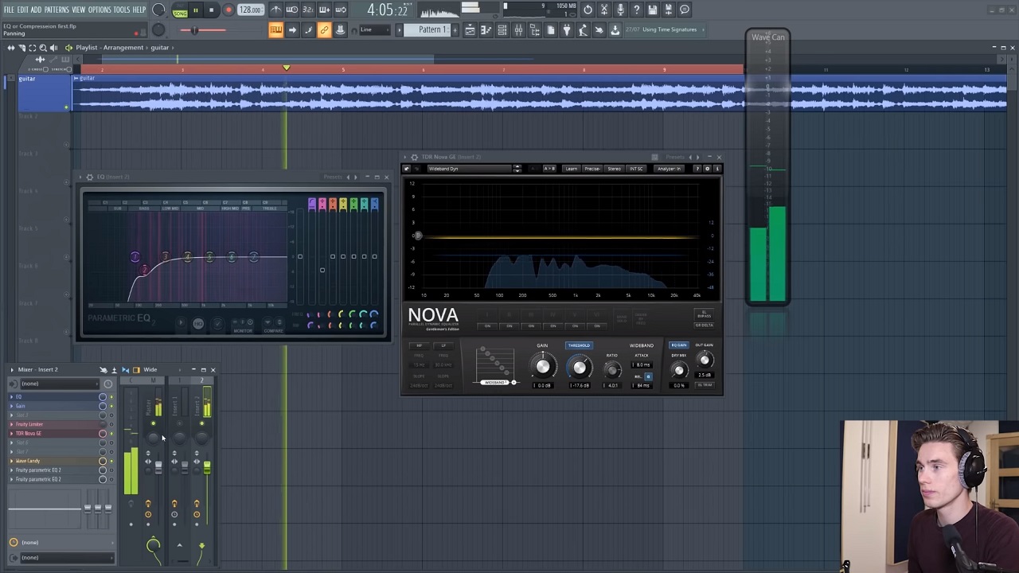Open the Browser view icon
Image resolution: width=1019 pixels, height=573 pixels.
tap(534, 30)
